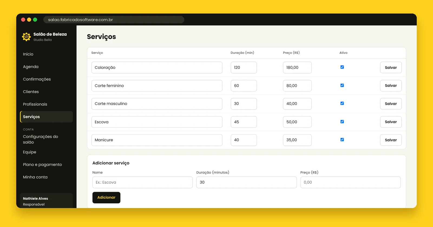Image resolution: width=433 pixels, height=227 pixels.
Task: Toggle the Escova active checkbox
Action: point(342,121)
